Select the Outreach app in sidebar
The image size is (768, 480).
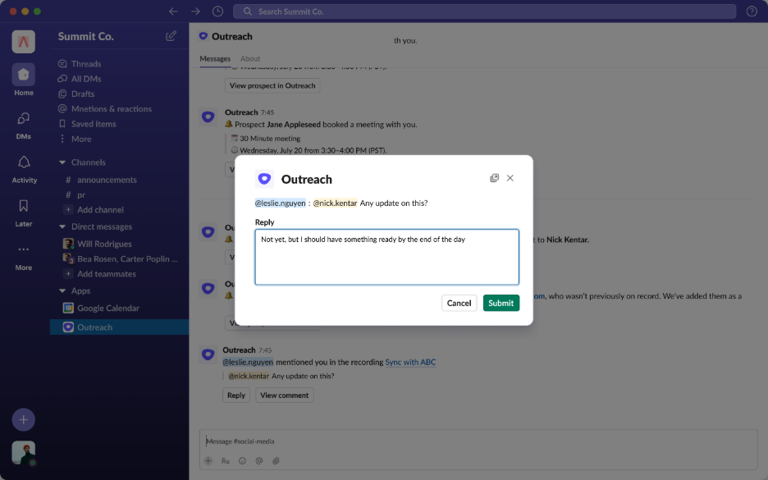point(119,327)
